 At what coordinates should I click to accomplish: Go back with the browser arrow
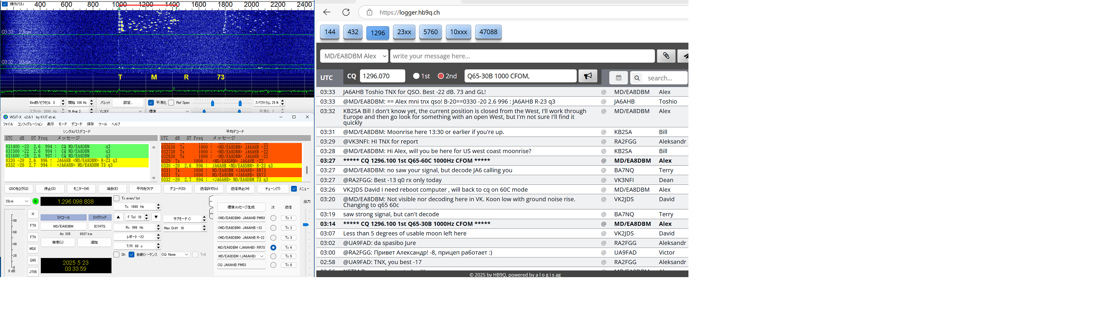click(x=327, y=12)
